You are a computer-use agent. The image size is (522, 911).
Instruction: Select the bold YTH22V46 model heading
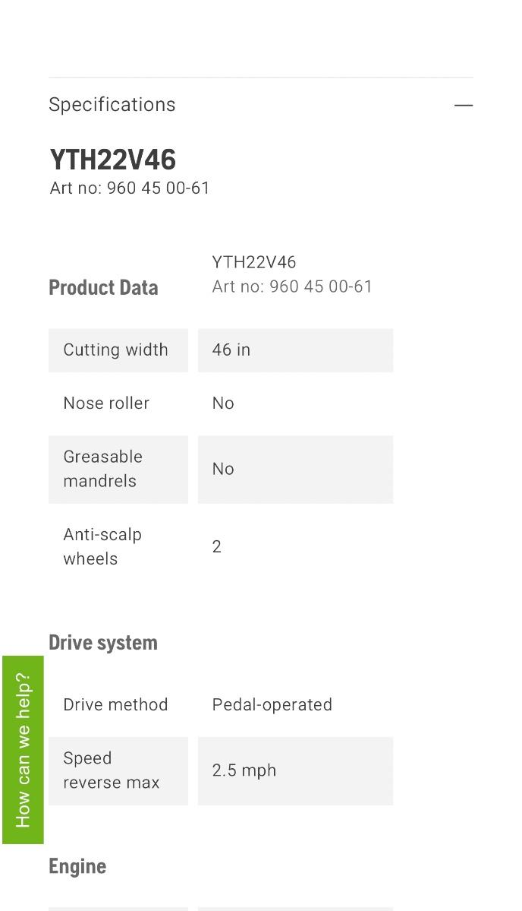click(113, 160)
